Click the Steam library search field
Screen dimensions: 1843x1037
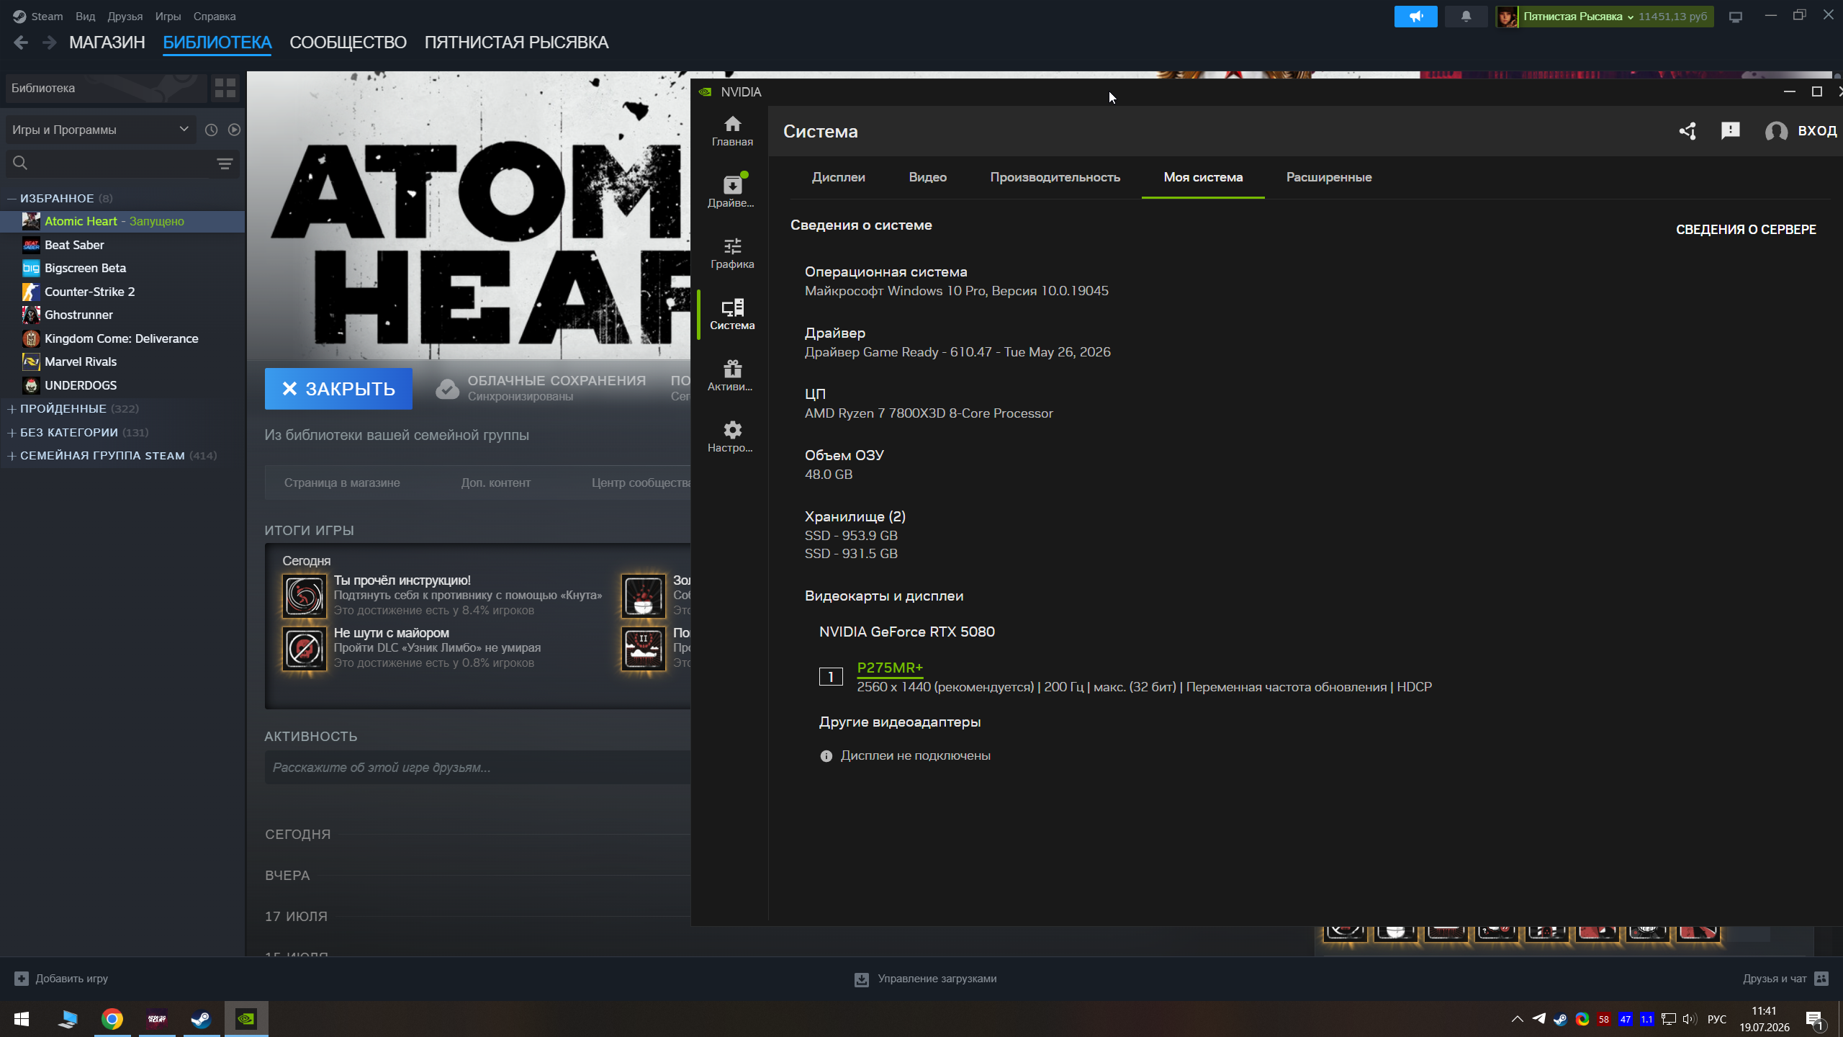[x=108, y=163]
